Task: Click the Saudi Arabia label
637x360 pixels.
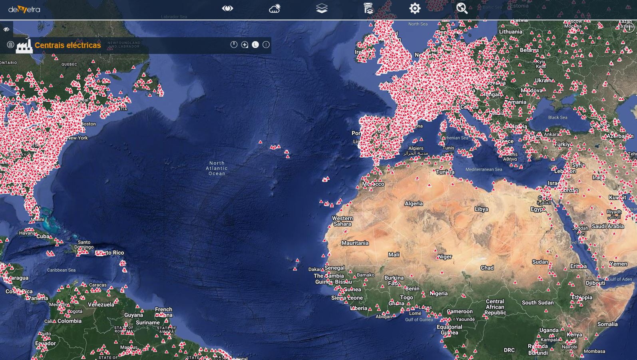Action: coord(607,226)
